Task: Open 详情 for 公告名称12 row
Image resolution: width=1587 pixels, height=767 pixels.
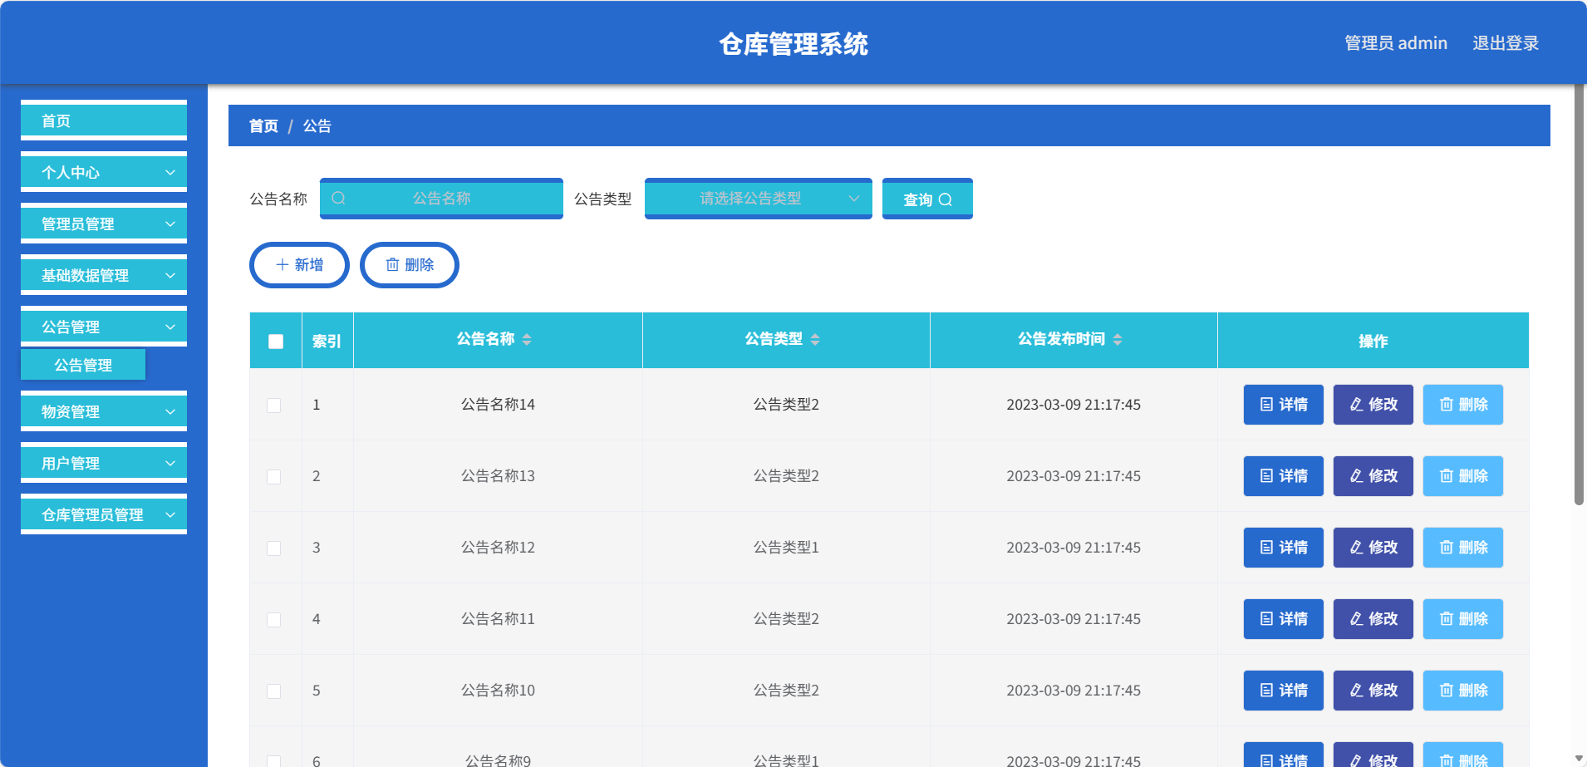Action: 1284,548
